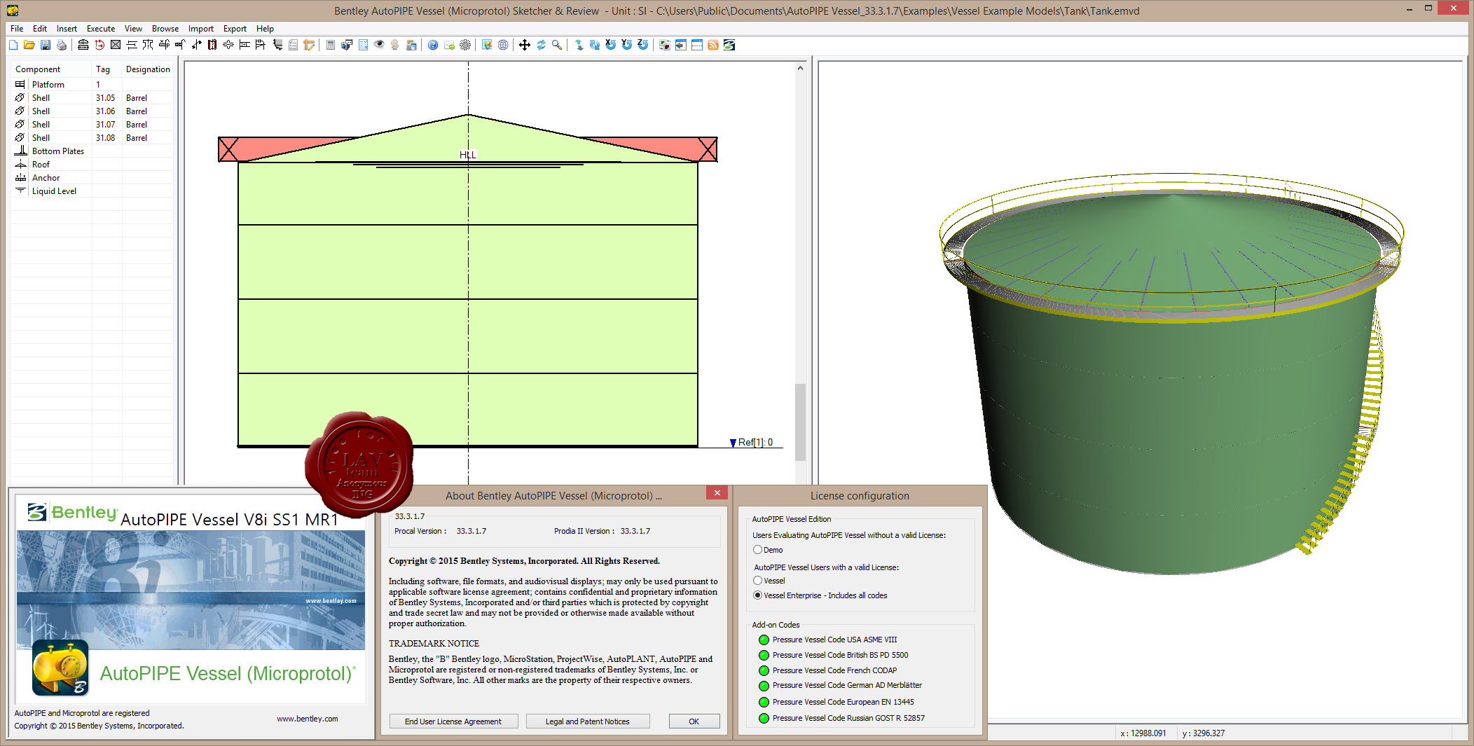
Task: Click the rotate about Z icon
Action: [x=642, y=45]
